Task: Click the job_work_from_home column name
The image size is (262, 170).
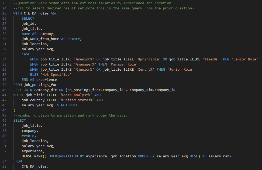Action: pos(40,39)
